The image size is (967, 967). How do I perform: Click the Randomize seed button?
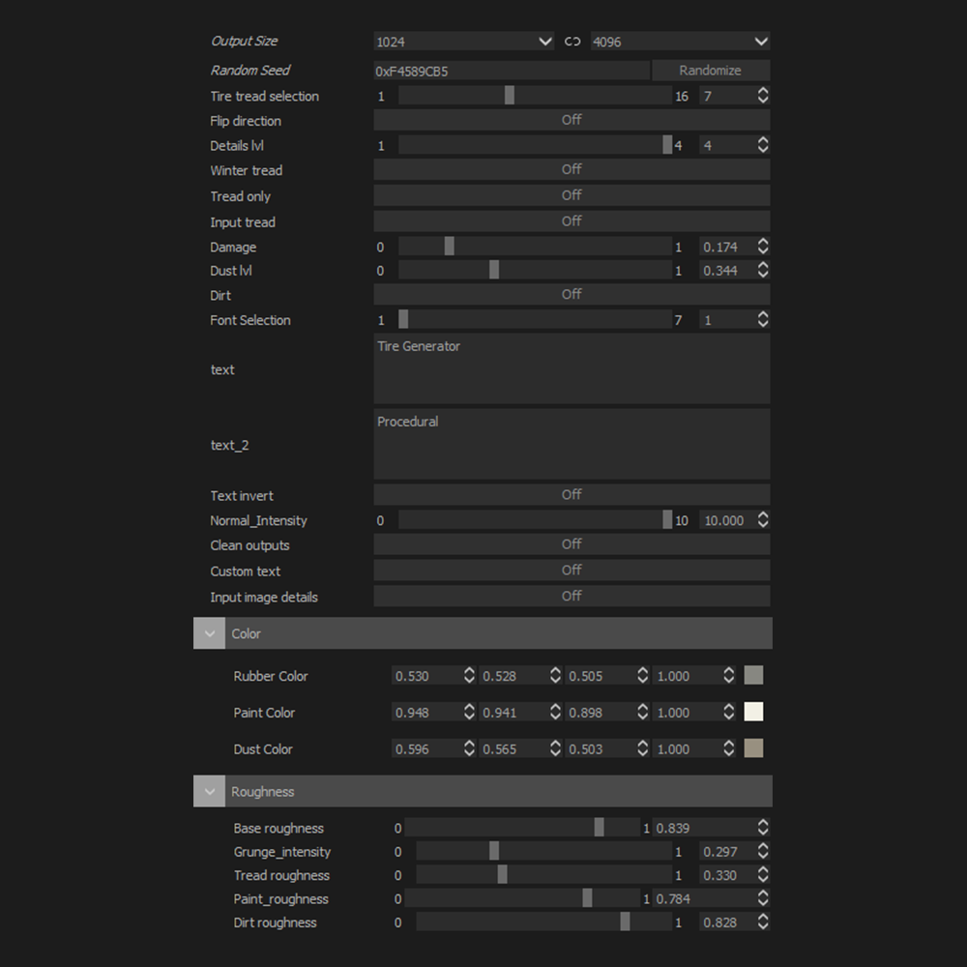[x=711, y=71]
